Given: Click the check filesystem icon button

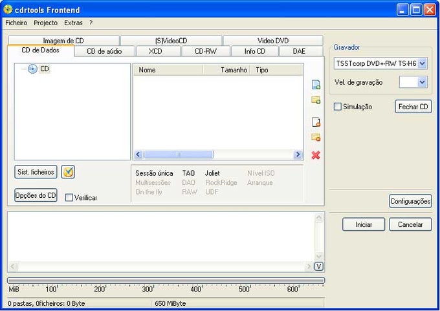Looking at the screenshot, I should [68, 172].
